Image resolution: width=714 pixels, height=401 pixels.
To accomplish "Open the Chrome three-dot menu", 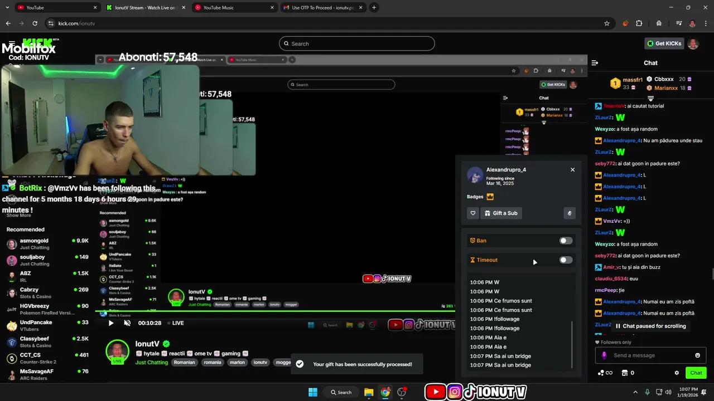I will tap(706, 23).
